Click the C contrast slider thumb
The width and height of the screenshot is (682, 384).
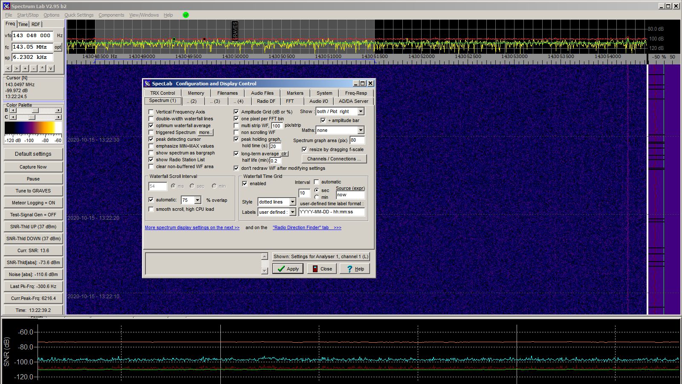pos(32,117)
